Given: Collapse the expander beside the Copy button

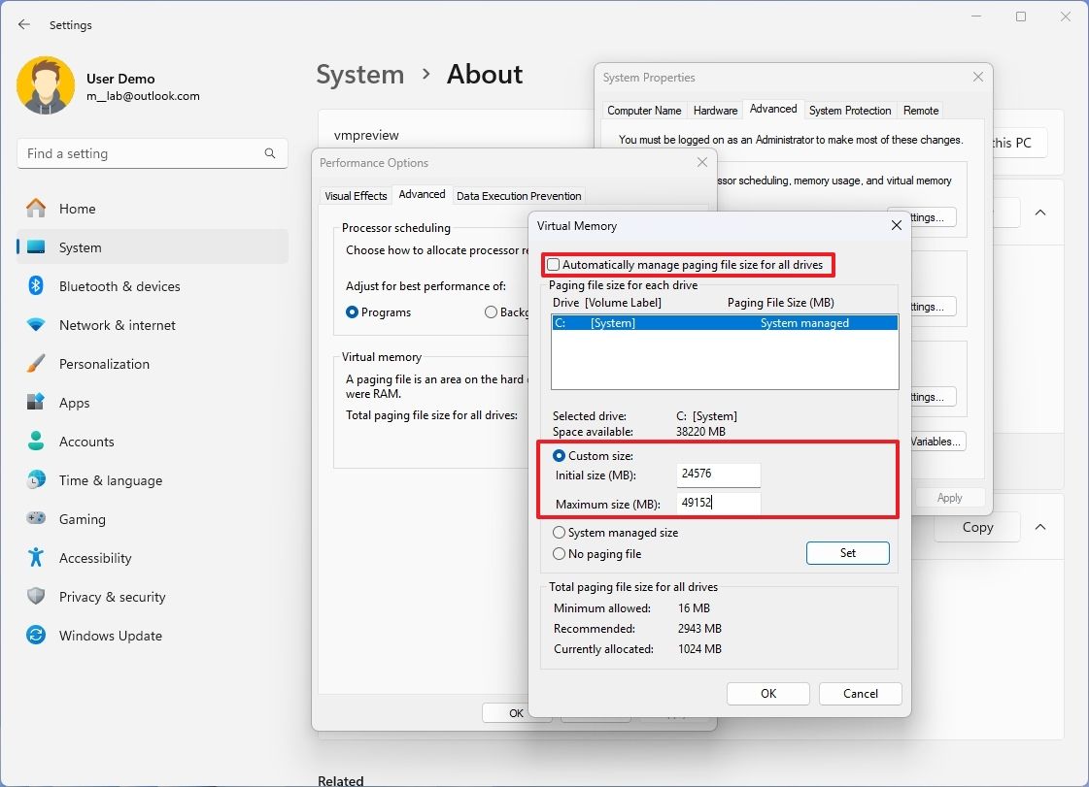Looking at the screenshot, I should [1040, 527].
